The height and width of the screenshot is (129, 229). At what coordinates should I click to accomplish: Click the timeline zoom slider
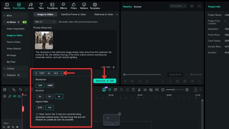tap(175, 90)
